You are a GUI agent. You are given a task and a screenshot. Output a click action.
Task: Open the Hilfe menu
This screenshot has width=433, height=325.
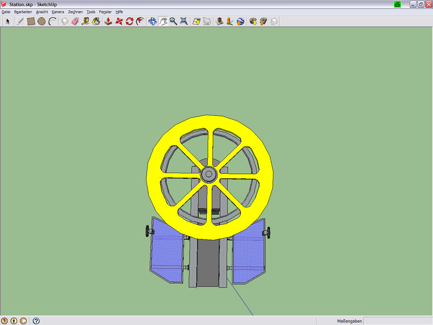point(119,12)
